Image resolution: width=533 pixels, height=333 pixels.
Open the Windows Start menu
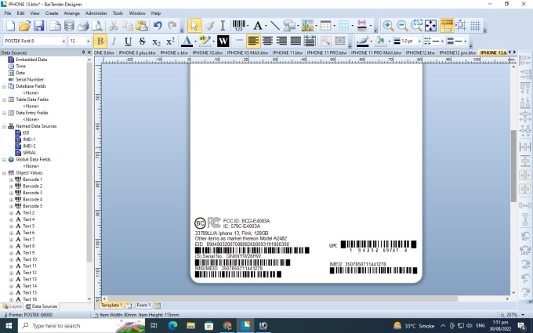tap(9, 326)
